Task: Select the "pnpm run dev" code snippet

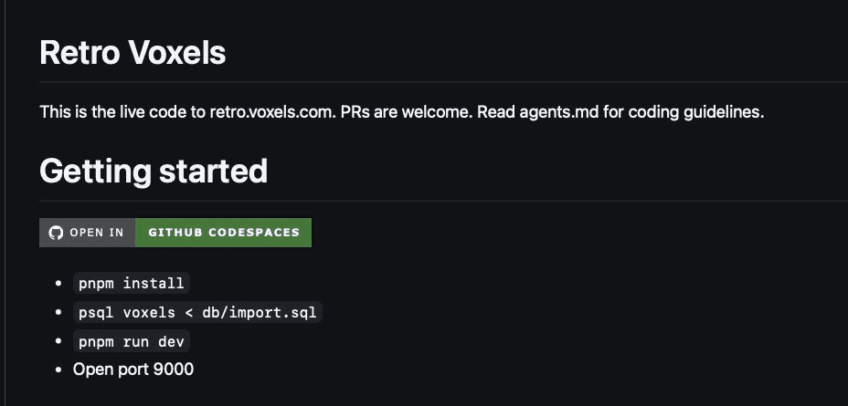Action: pyautogui.click(x=131, y=341)
